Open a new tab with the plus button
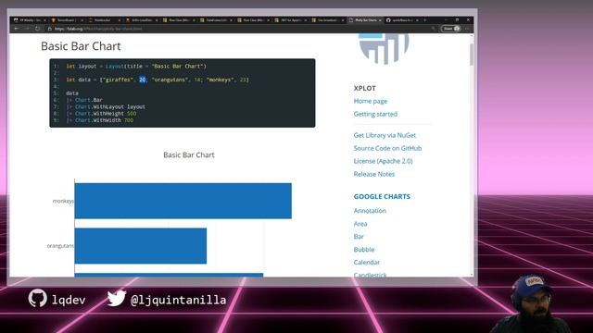This screenshot has height=333, width=593. [424, 20]
